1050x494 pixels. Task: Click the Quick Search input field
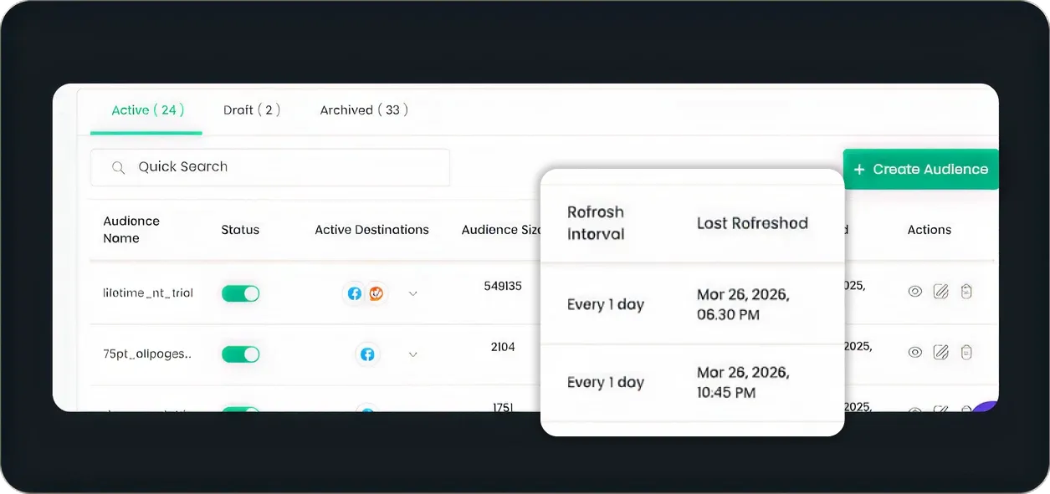(269, 167)
